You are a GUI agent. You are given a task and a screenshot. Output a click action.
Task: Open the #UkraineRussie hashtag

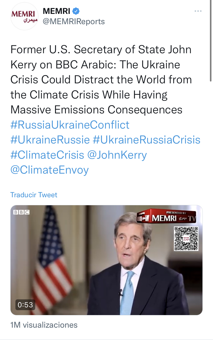coord(50,140)
